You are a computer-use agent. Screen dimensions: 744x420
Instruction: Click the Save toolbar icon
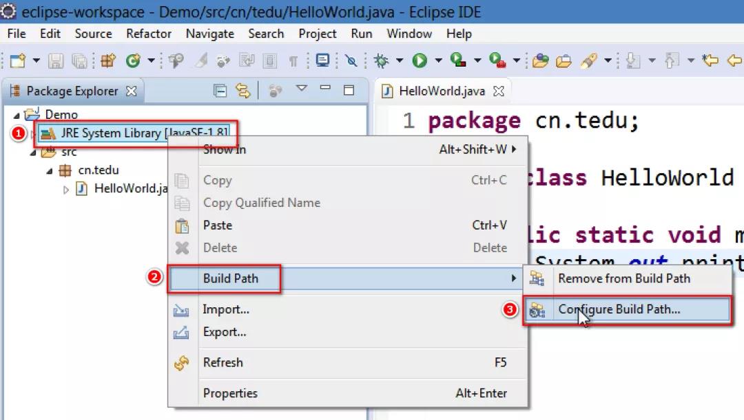point(56,60)
